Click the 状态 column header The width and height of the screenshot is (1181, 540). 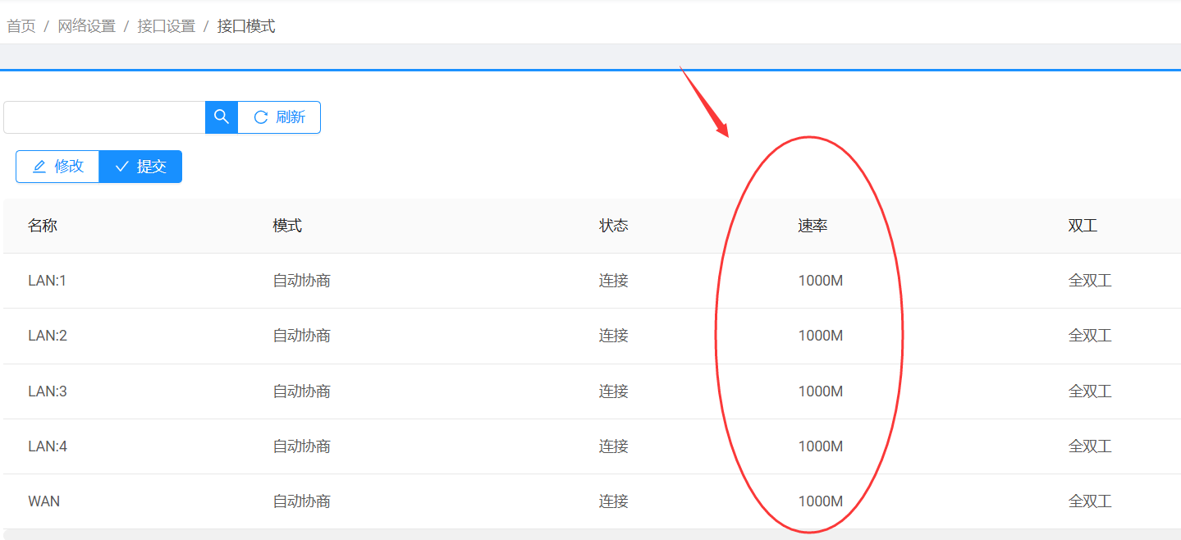pyautogui.click(x=613, y=226)
